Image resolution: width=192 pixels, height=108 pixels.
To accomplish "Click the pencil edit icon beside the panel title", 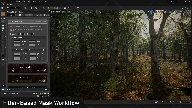I will click(x=48, y=12).
